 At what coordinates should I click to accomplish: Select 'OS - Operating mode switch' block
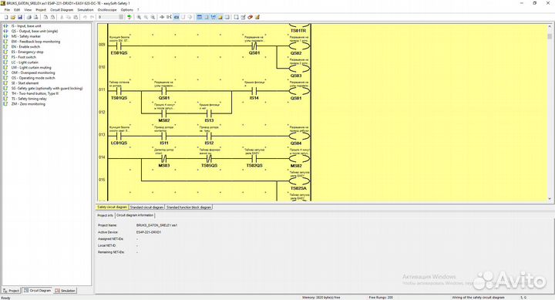[x=29, y=78]
